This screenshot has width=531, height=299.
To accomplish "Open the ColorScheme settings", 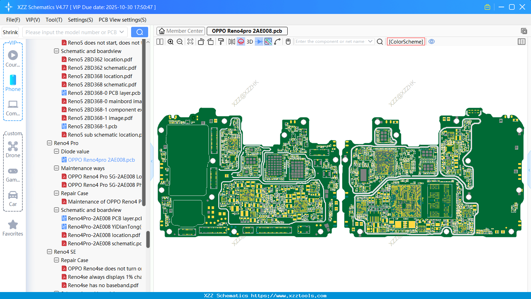I will coord(406,42).
